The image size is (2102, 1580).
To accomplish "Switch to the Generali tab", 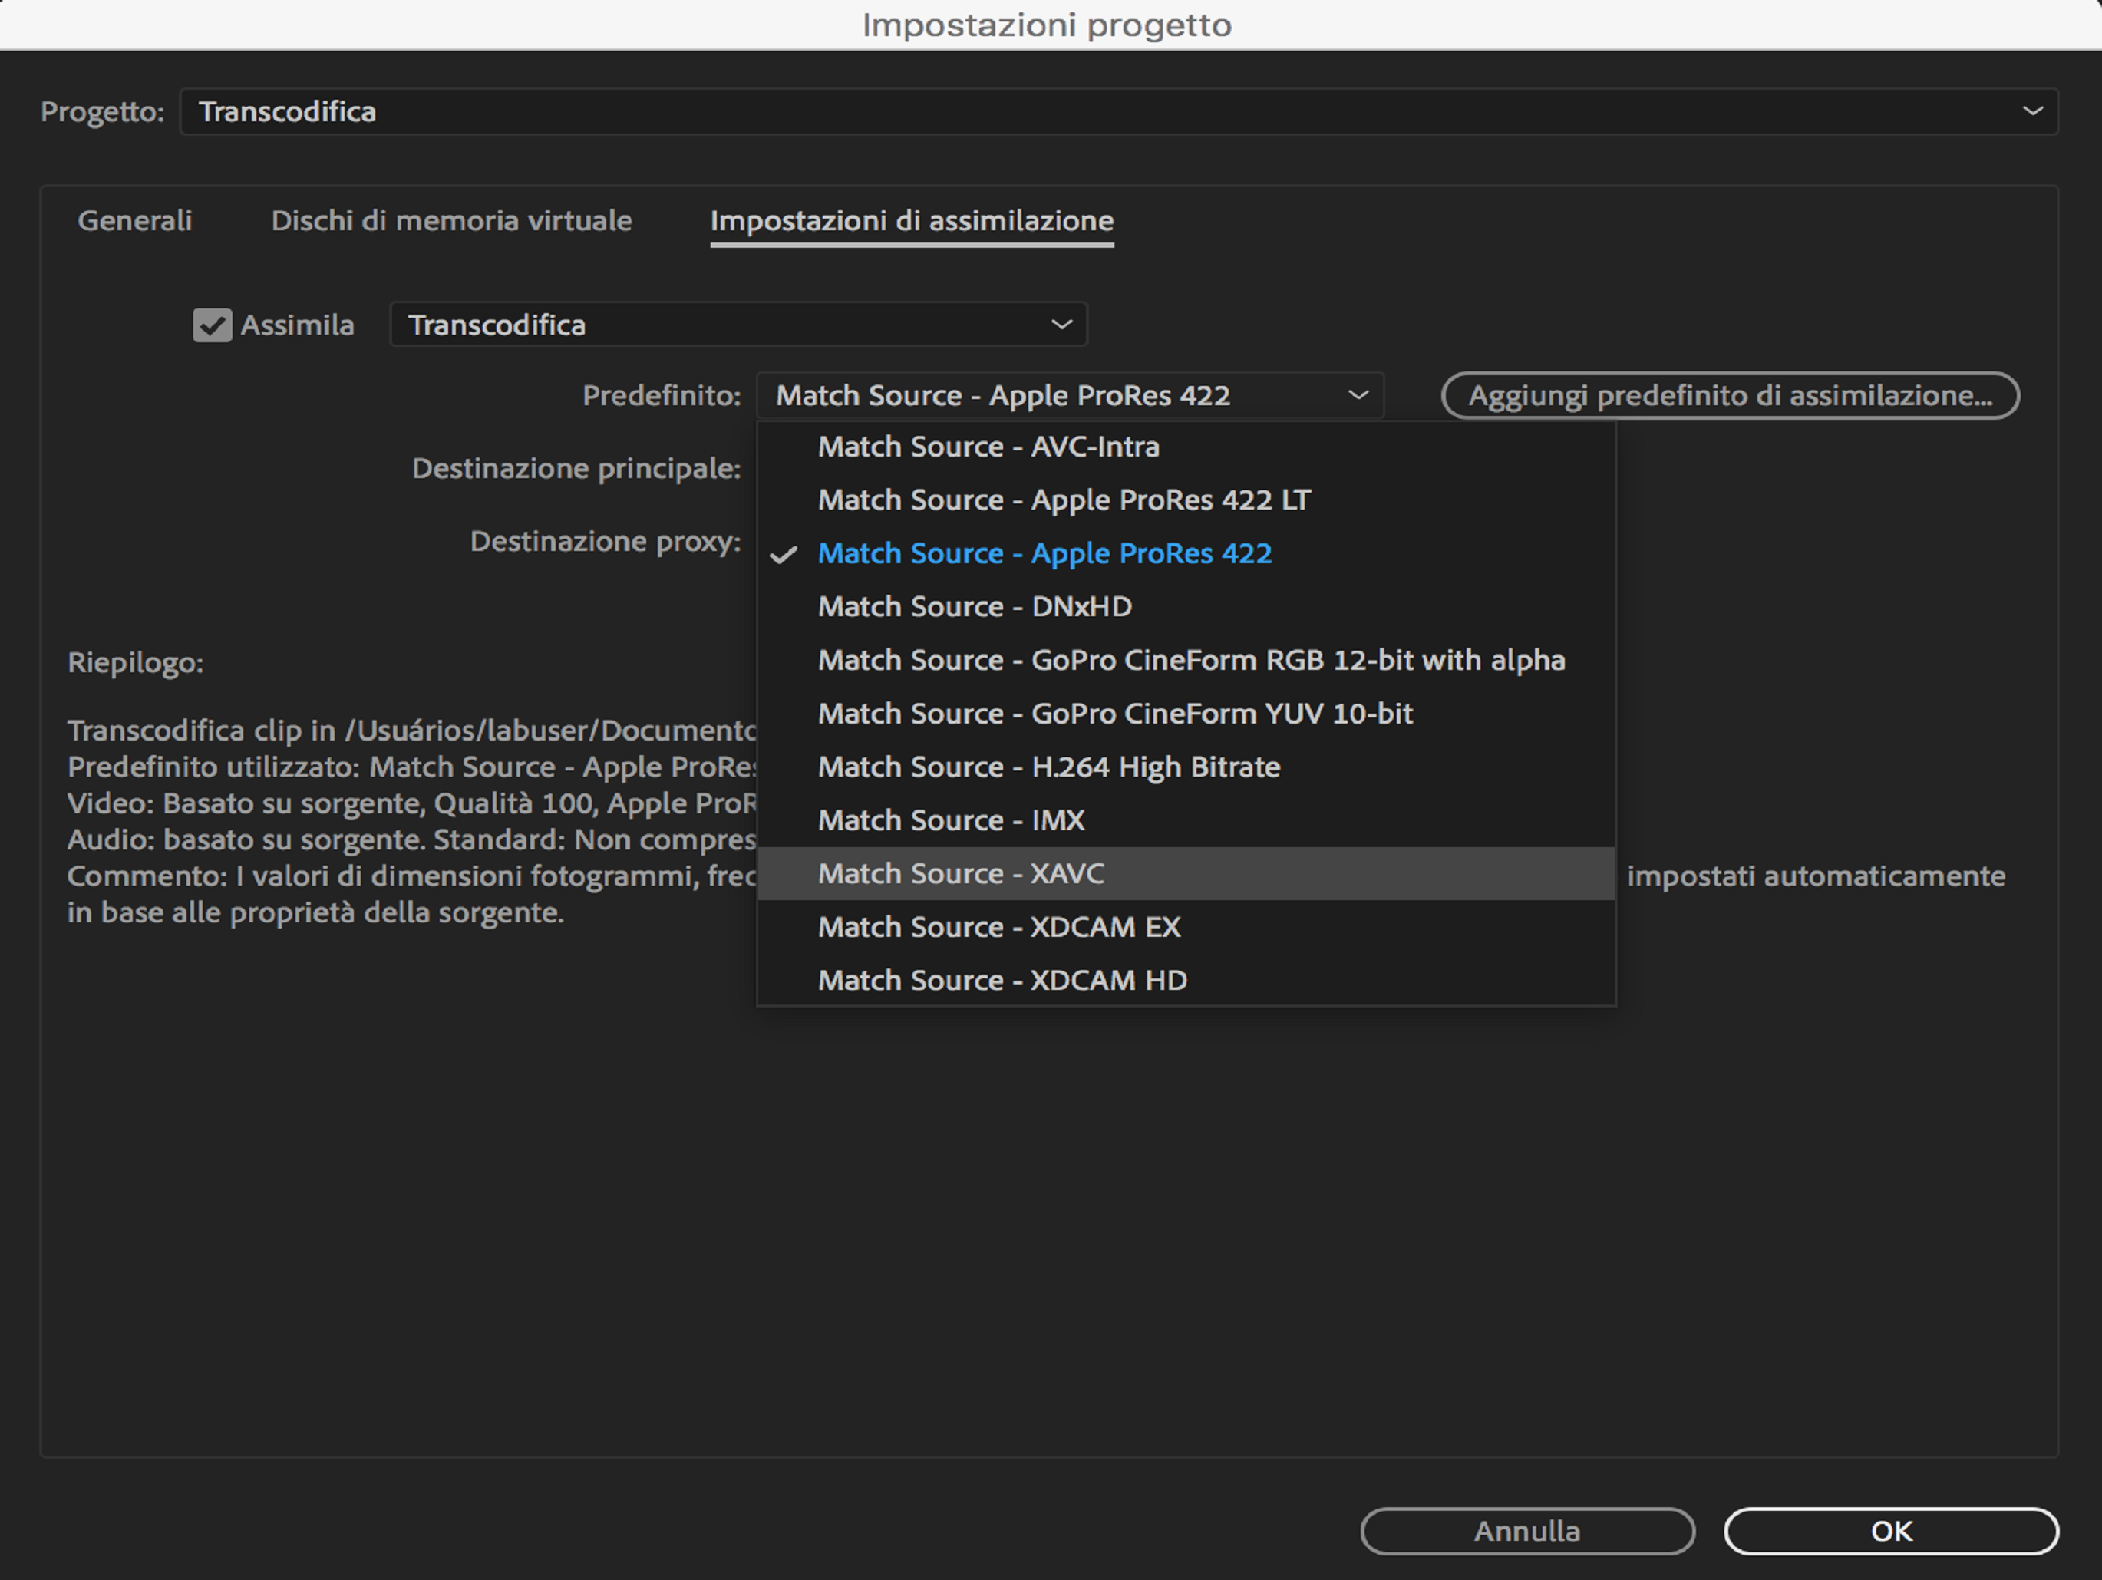I will point(134,220).
